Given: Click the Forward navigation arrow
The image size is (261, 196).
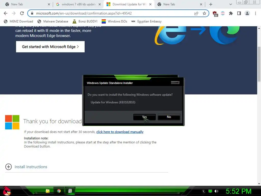Looking at the screenshot, I should 14,13.
